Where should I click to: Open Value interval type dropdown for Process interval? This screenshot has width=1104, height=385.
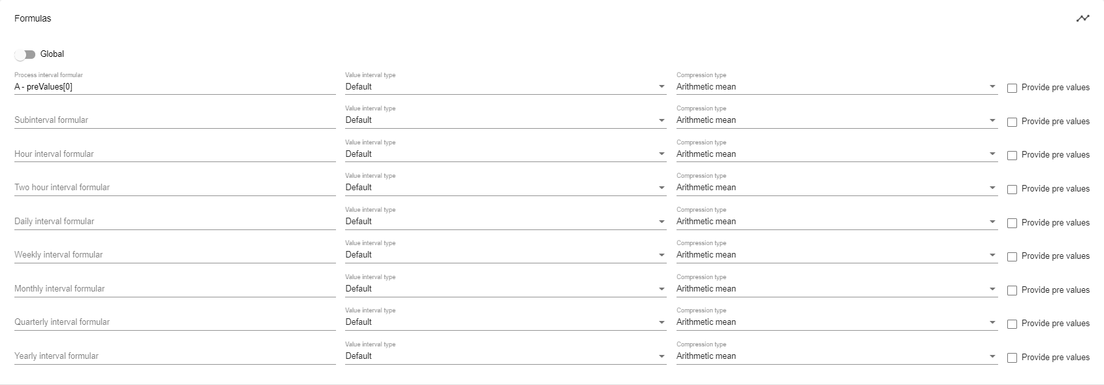pos(505,87)
